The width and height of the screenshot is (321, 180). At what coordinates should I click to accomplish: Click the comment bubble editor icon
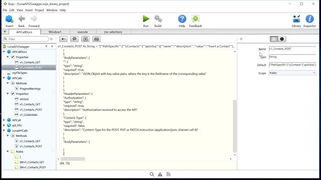(x=75, y=39)
